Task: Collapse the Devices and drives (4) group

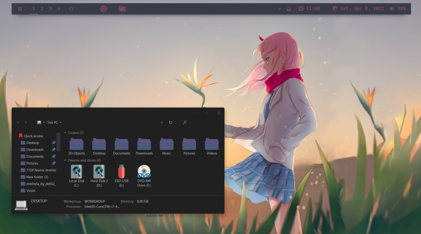Action: [65, 161]
